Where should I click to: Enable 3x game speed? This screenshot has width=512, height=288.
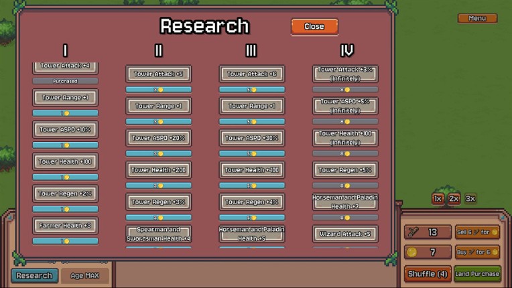470,199
